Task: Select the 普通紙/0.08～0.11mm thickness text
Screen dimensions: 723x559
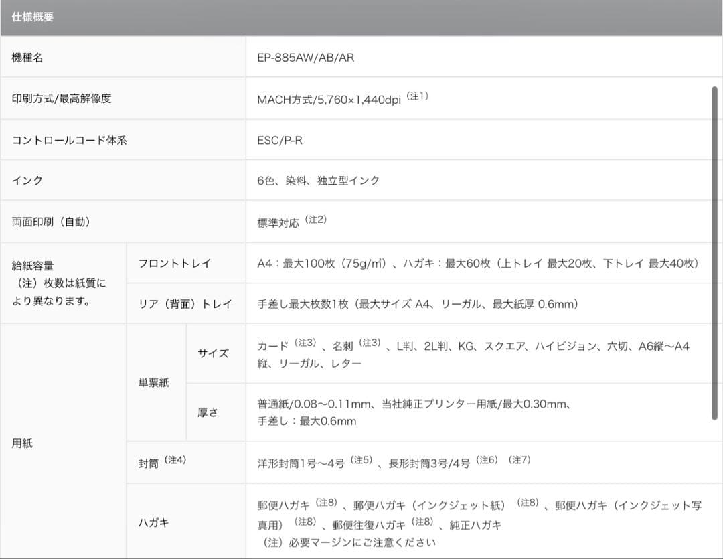Action: (314, 404)
